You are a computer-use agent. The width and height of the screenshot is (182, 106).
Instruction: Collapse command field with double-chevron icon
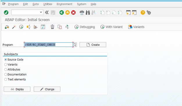point(47,12)
